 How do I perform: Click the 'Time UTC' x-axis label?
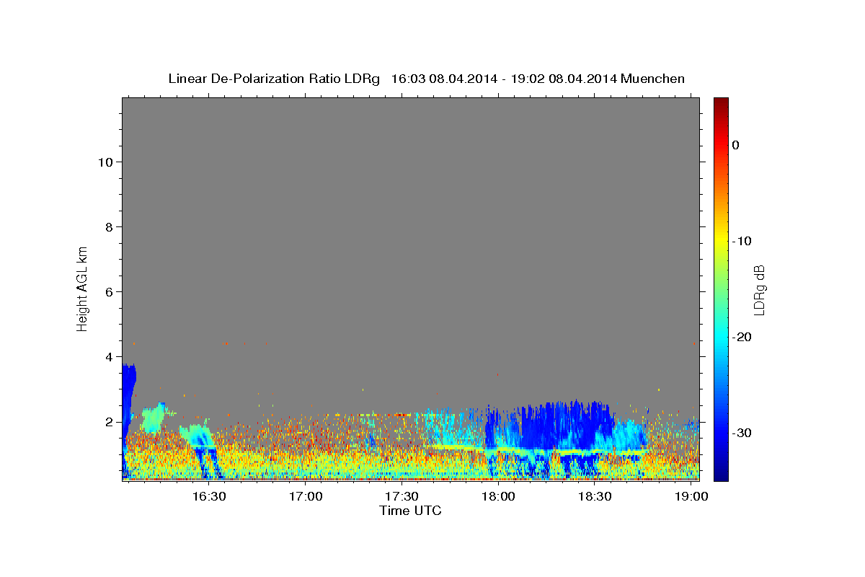point(410,511)
